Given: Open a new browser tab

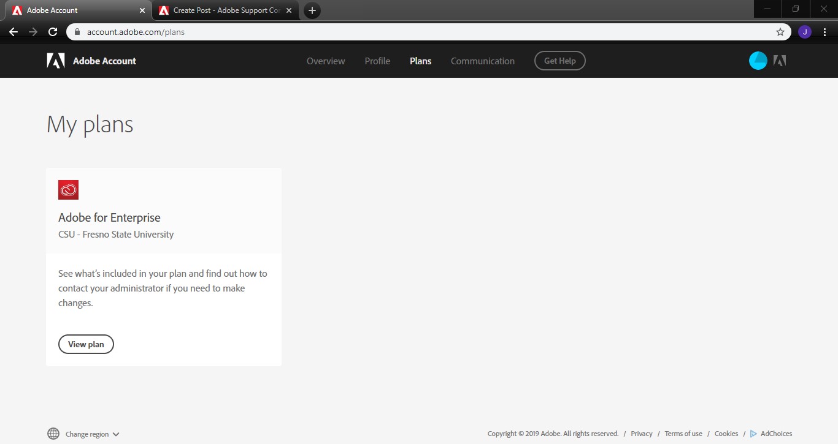Looking at the screenshot, I should 312,10.
